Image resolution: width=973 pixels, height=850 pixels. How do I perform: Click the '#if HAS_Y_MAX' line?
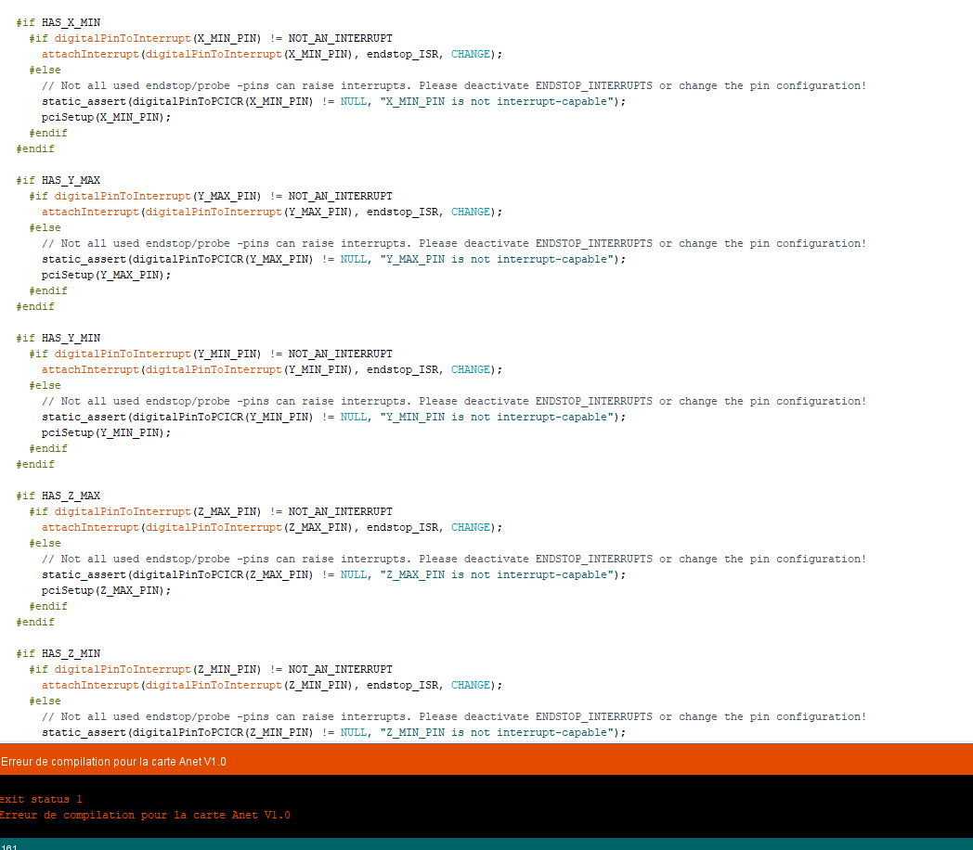(58, 180)
